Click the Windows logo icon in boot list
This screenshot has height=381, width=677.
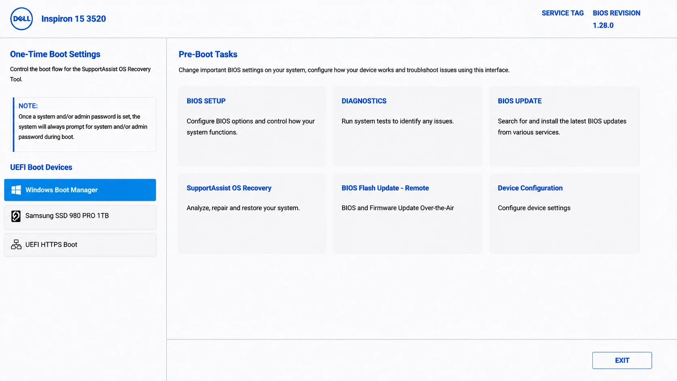[16, 190]
